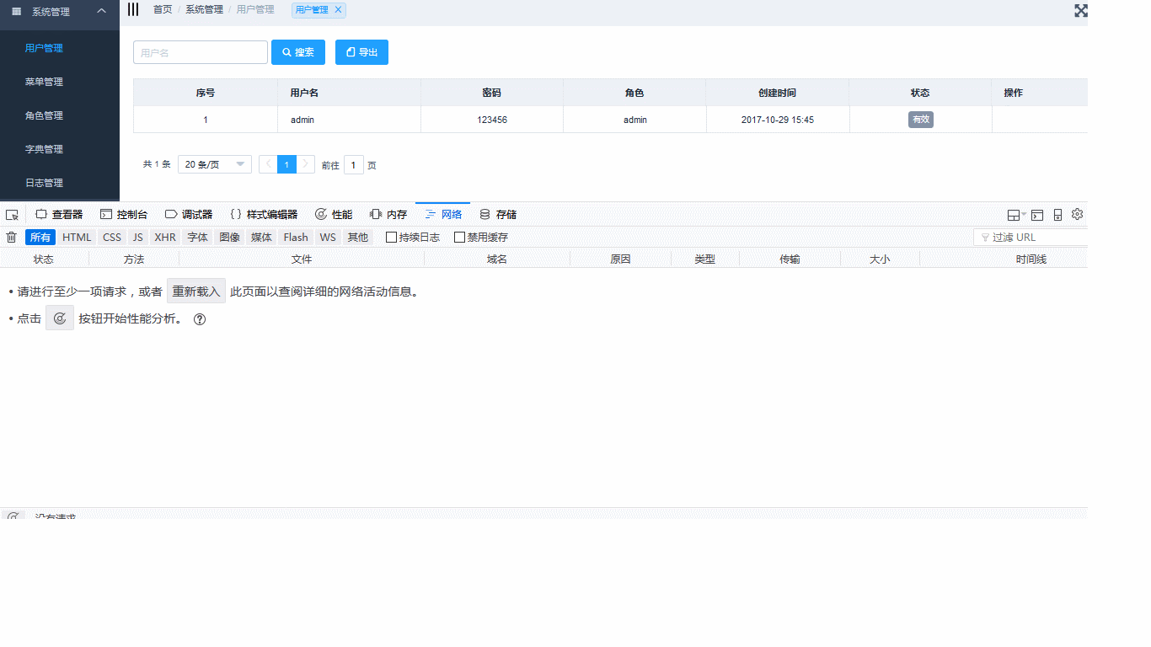Click the 2017-10-29 15:45 creation time cell
Screen dimensions: 1151x647
pos(778,120)
